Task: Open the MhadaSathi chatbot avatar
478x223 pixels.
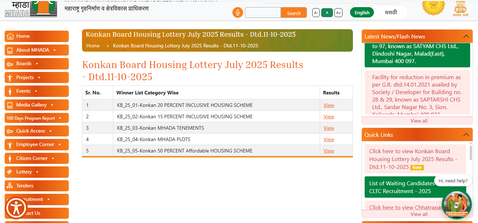Action: pyautogui.click(x=456, y=205)
